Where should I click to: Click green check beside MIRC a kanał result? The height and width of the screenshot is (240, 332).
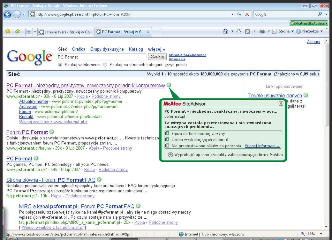[x=138, y=206]
